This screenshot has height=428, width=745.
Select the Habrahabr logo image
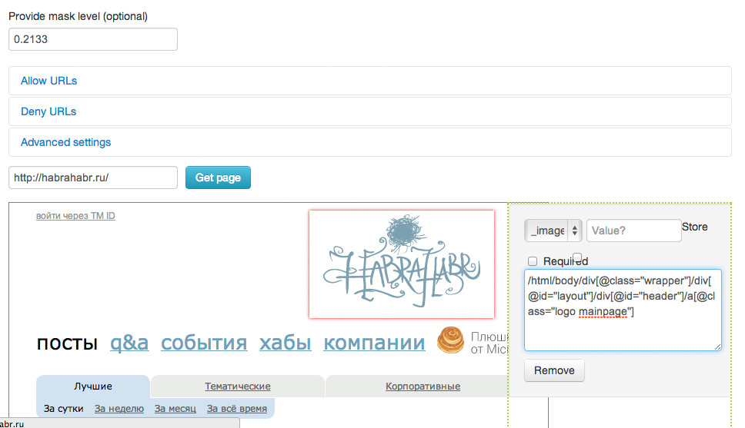[402, 264]
